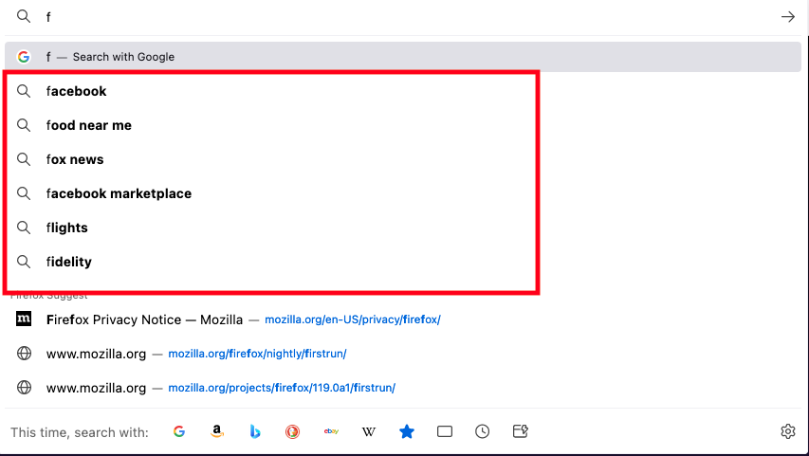Click the magnifier icon beside 'fox news'
Screen dimensions: 809x456
tap(24, 159)
